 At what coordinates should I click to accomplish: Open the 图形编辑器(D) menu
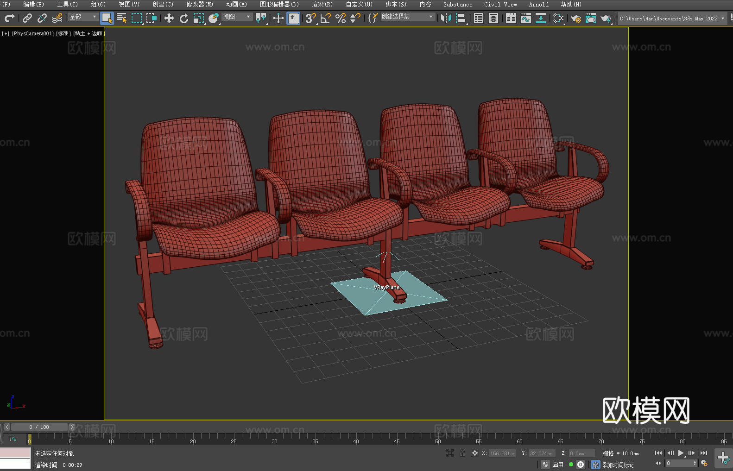(x=279, y=5)
